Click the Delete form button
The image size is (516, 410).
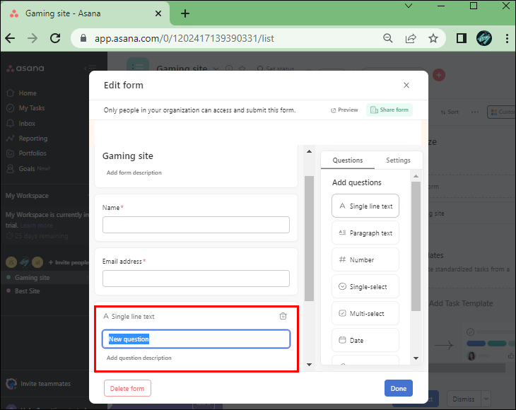127,388
